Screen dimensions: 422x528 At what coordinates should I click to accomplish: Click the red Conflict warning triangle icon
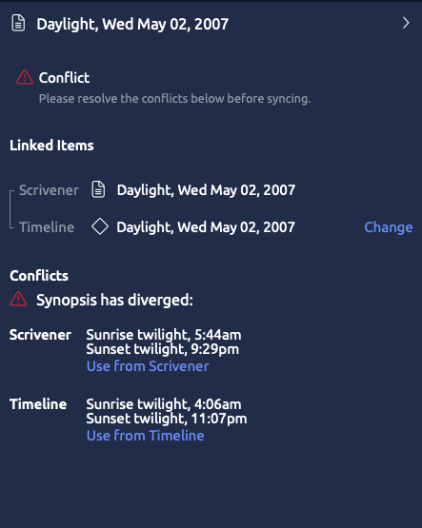(25, 77)
